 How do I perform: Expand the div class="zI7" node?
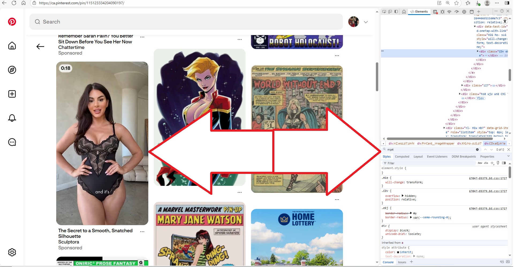[462, 85]
